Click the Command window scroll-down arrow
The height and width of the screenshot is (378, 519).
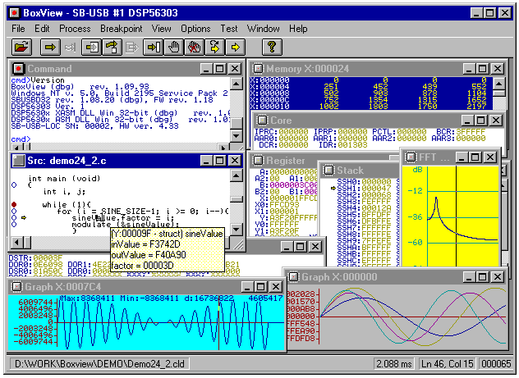236,135
